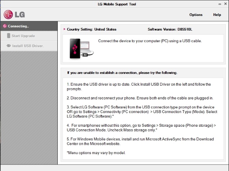Click 'Connect the device to your computer' instruction
Image resolution: width=229 pixels, height=171 pixels.
[150, 41]
